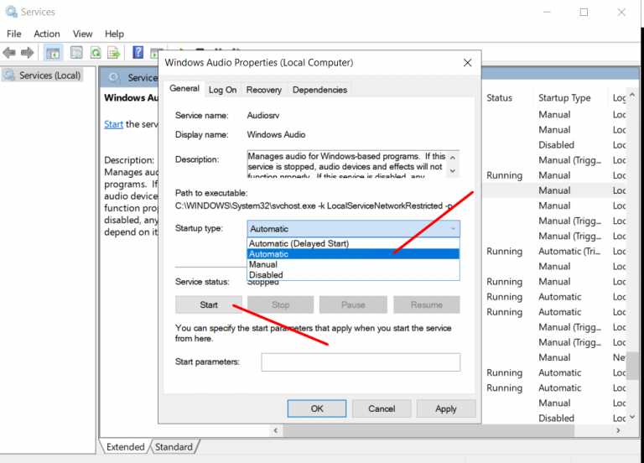Open Properties via the toolbar icon

pos(76,53)
